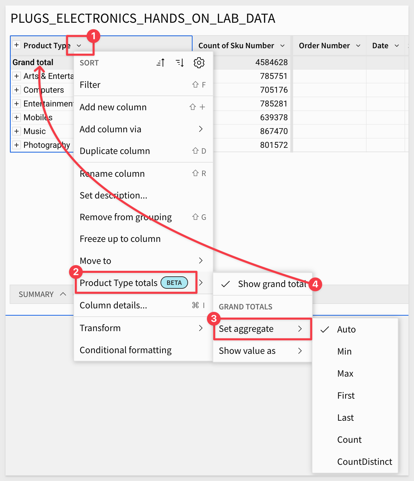Open the Order Number column dropdown
Screen dimensions: 414x481
[358, 45]
